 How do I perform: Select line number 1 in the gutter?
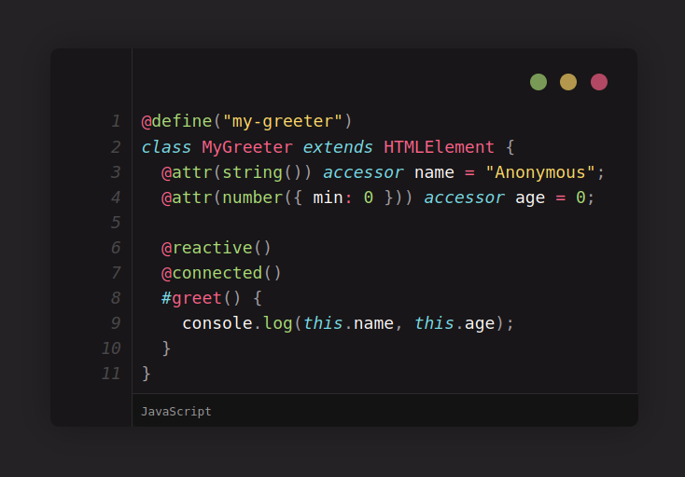(x=116, y=121)
